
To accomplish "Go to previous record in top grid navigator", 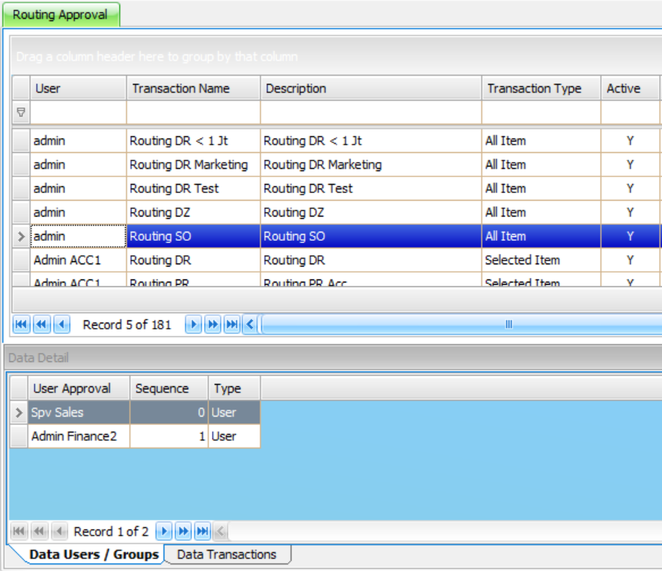I will (61, 325).
